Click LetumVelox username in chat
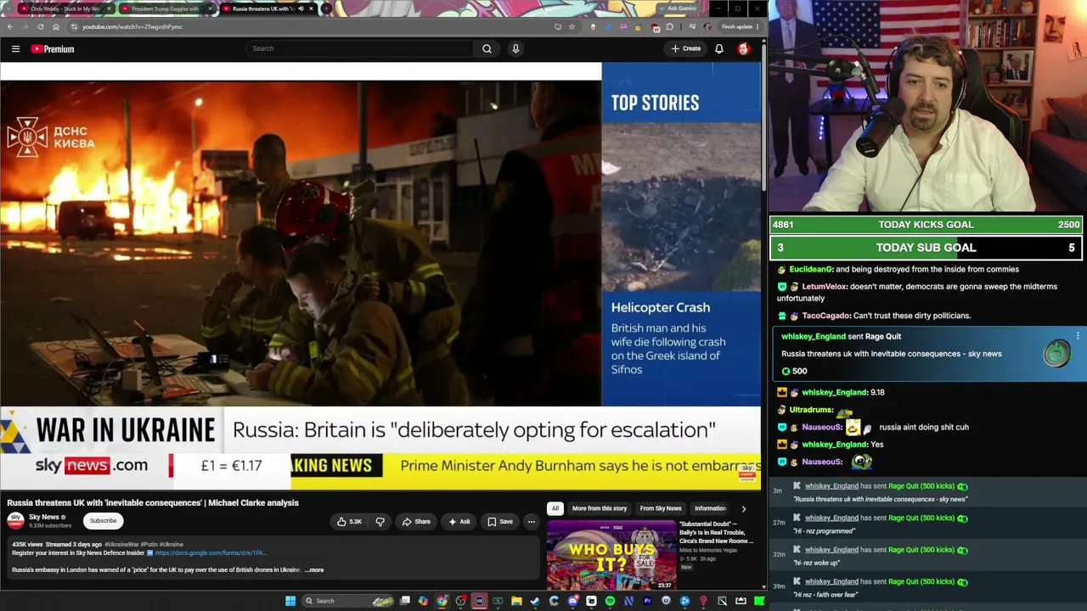The width and height of the screenshot is (1087, 611). [824, 287]
